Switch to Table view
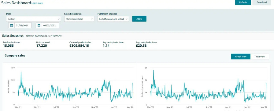 260,56
